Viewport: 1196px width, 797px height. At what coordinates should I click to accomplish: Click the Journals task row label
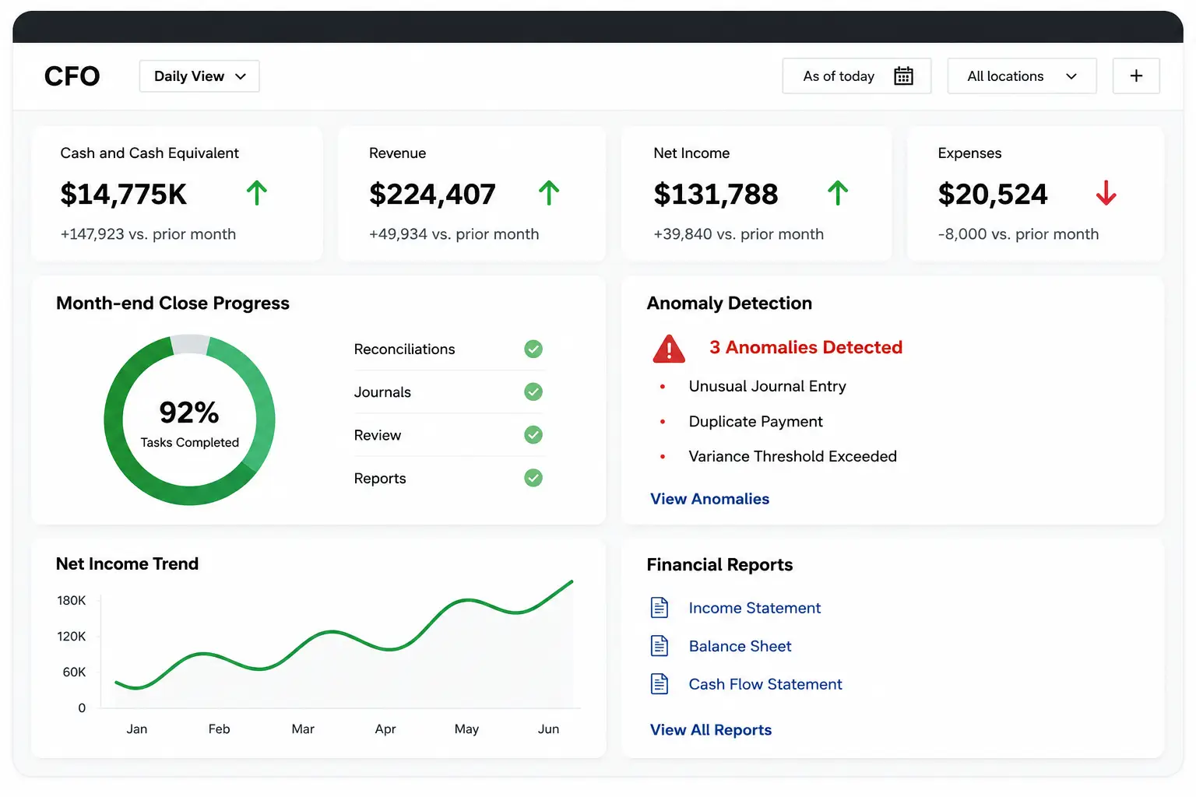382,392
